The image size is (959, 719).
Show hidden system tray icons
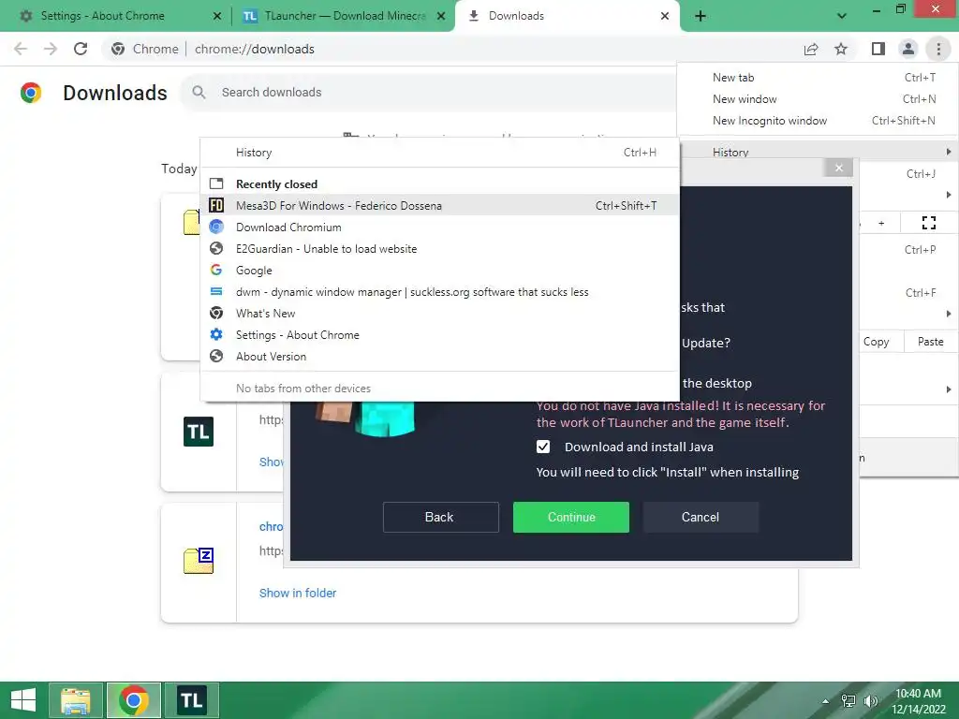(x=826, y=701)
